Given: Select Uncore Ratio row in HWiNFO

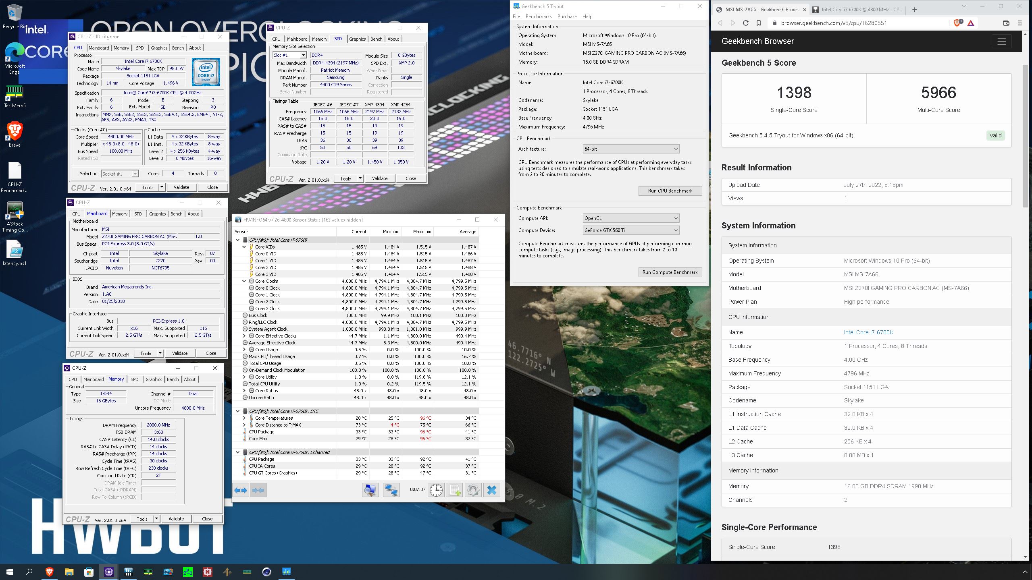Looking at the screenshot, I should [x=356, y=398].
